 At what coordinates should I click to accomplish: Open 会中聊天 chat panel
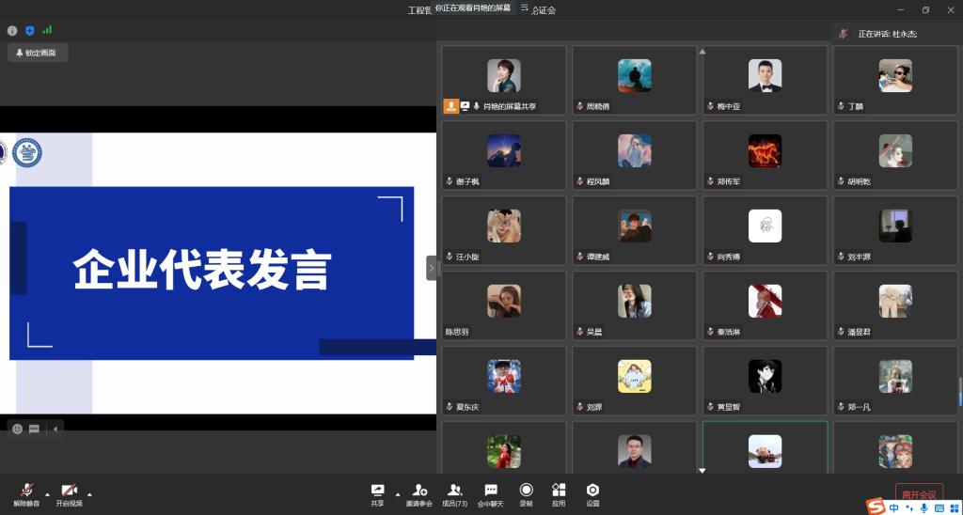(490, 493)
